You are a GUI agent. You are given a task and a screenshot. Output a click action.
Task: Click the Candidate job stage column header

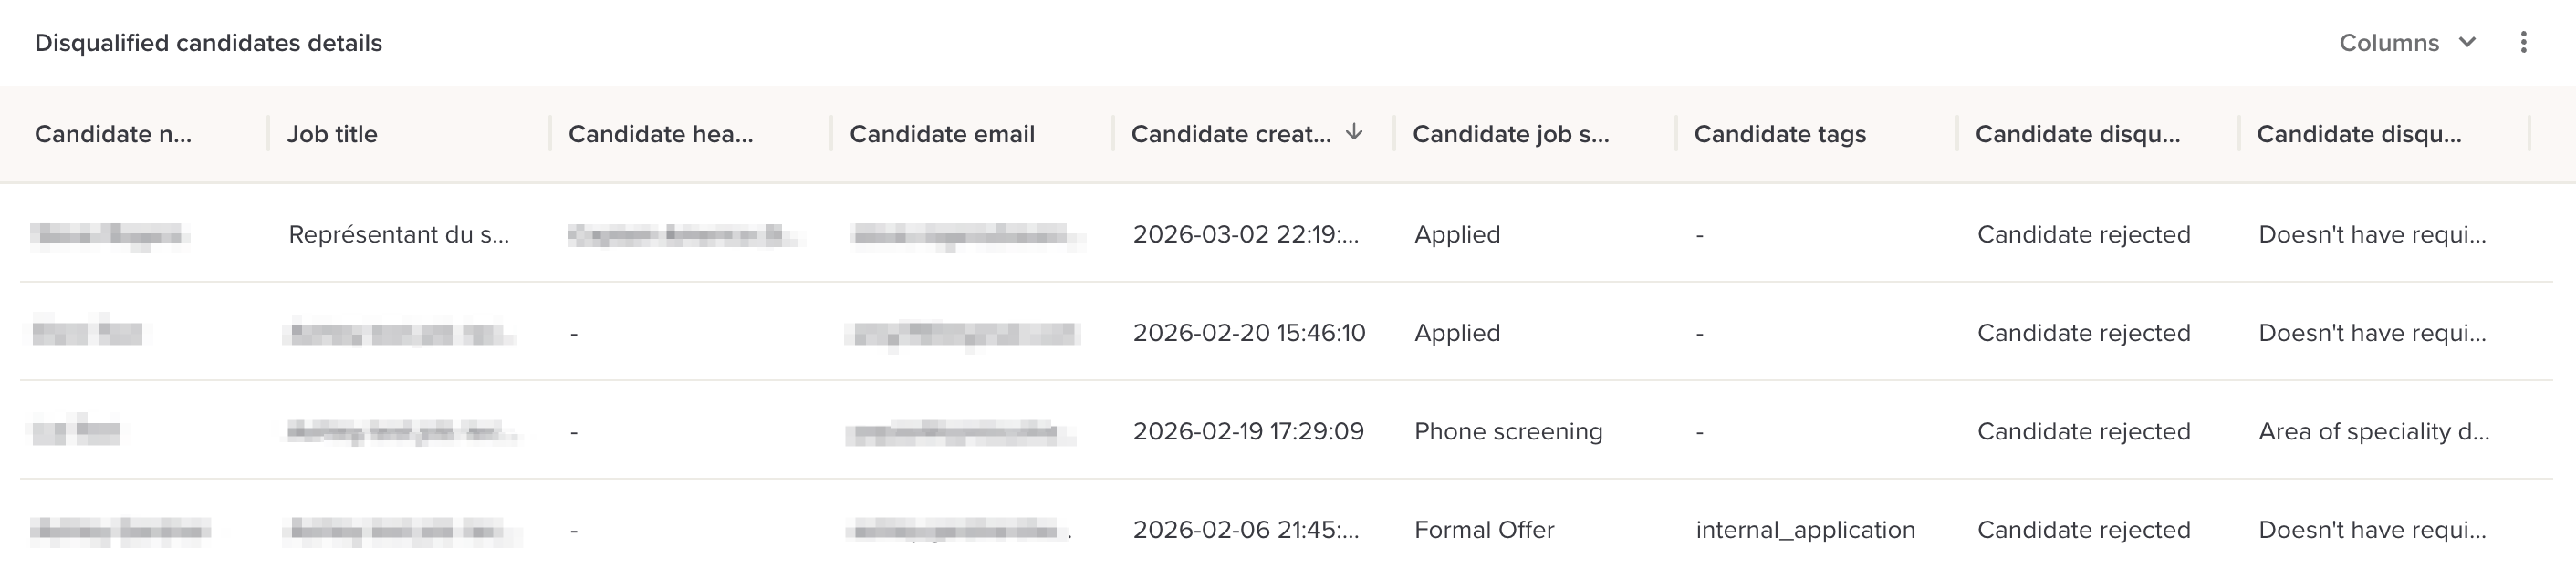(1510, 134)
